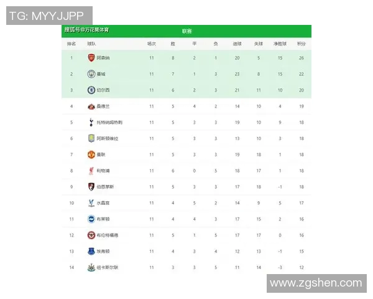Click the Brighton club badge
This screenshot has height=299, width=373.
(x=91, y=219)
